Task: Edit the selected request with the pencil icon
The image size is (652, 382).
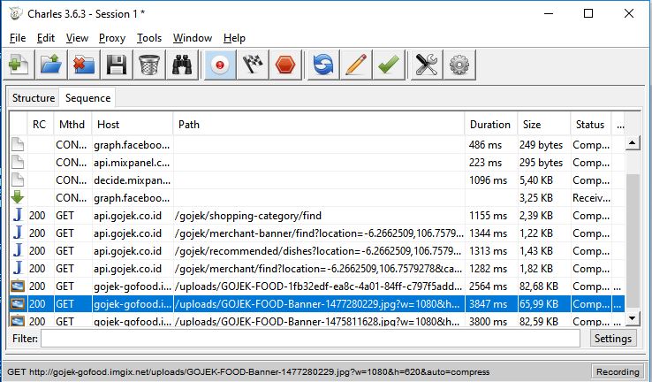Action: [356, 65]
